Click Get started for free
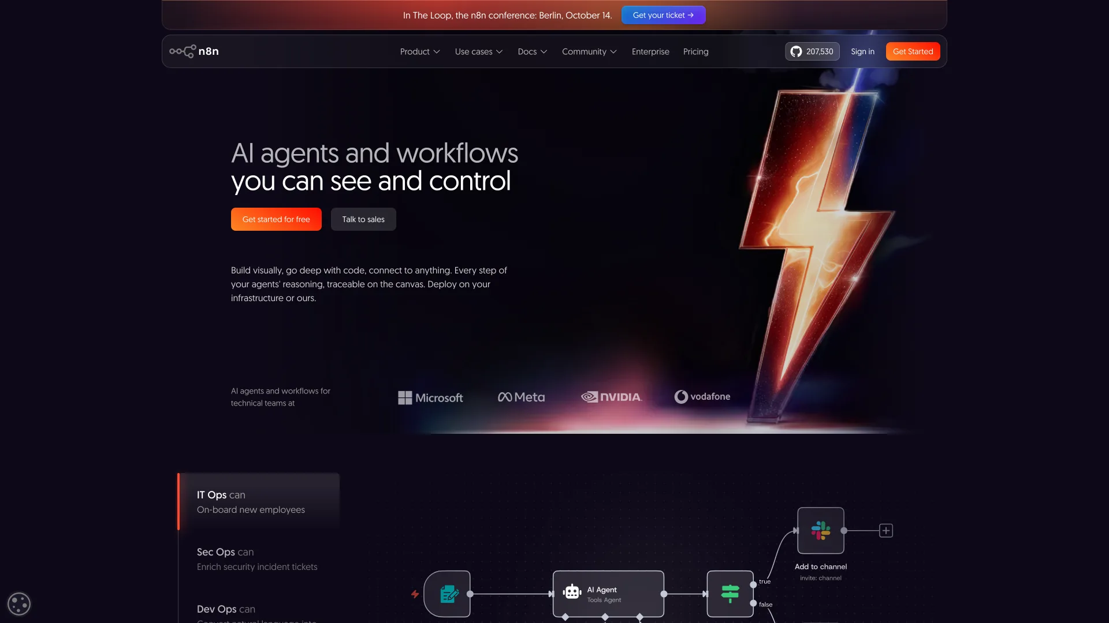Image resolution: width=1109 pixels, height=623 pixels. [x=276, y=219]
